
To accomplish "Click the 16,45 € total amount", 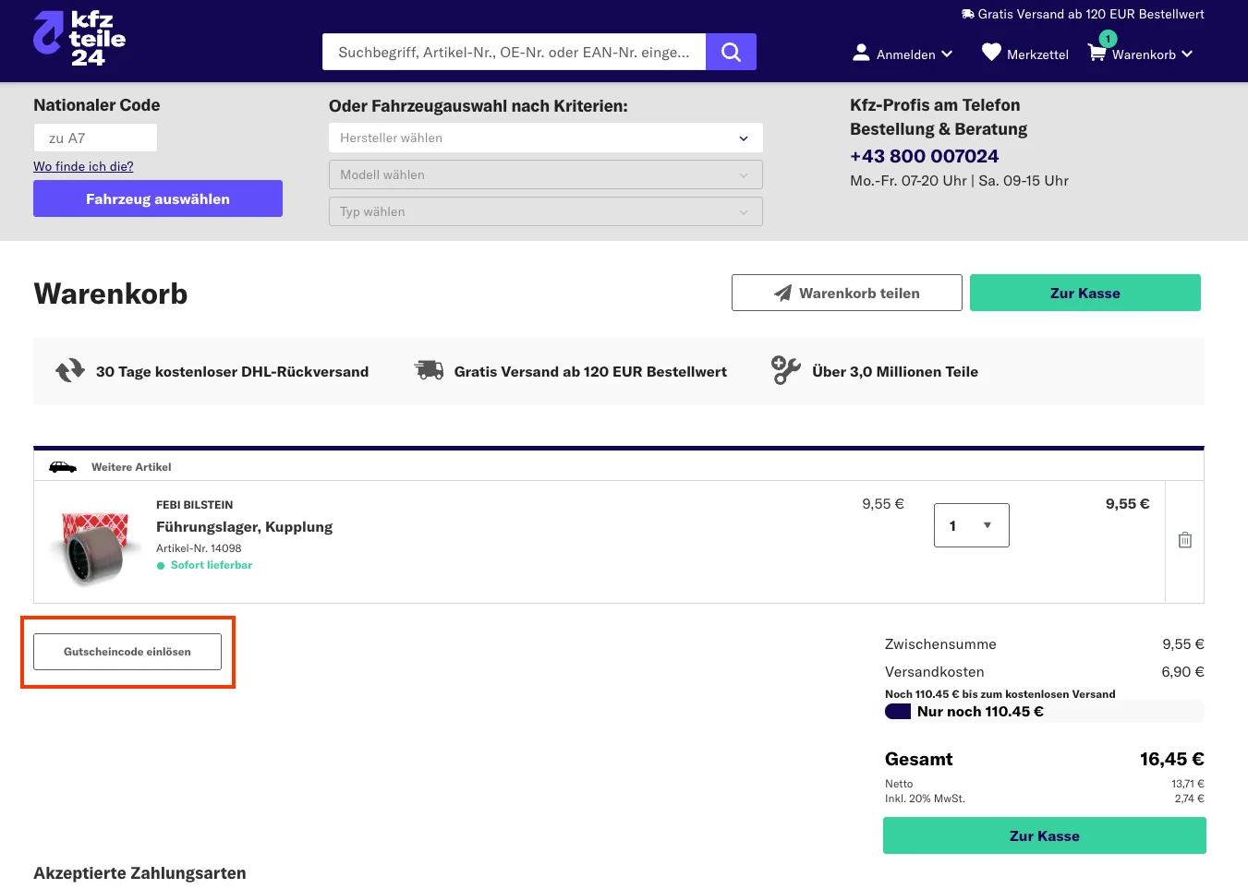I will 1171,759.
